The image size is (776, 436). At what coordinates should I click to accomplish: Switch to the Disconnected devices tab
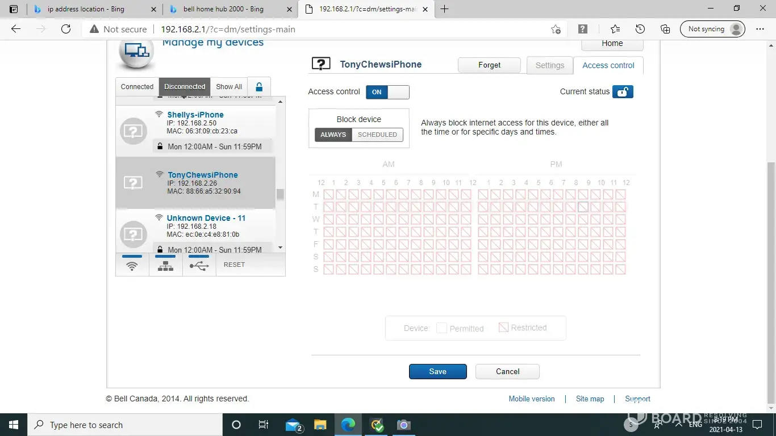(185, 87)
